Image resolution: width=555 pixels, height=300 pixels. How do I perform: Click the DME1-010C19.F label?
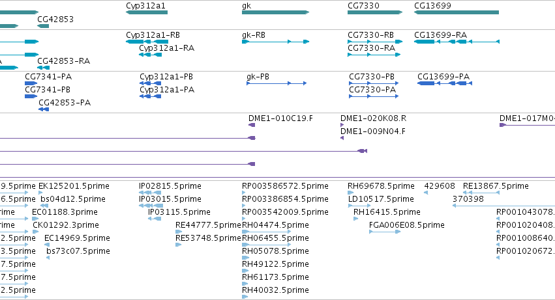[x=280, y=118]
